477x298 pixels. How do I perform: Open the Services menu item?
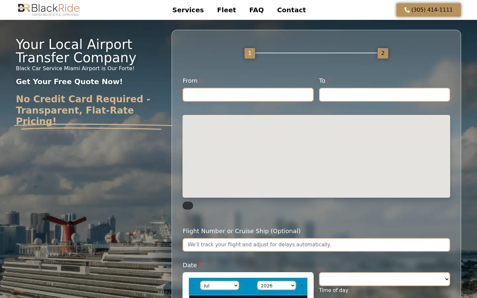click(188, 10)
